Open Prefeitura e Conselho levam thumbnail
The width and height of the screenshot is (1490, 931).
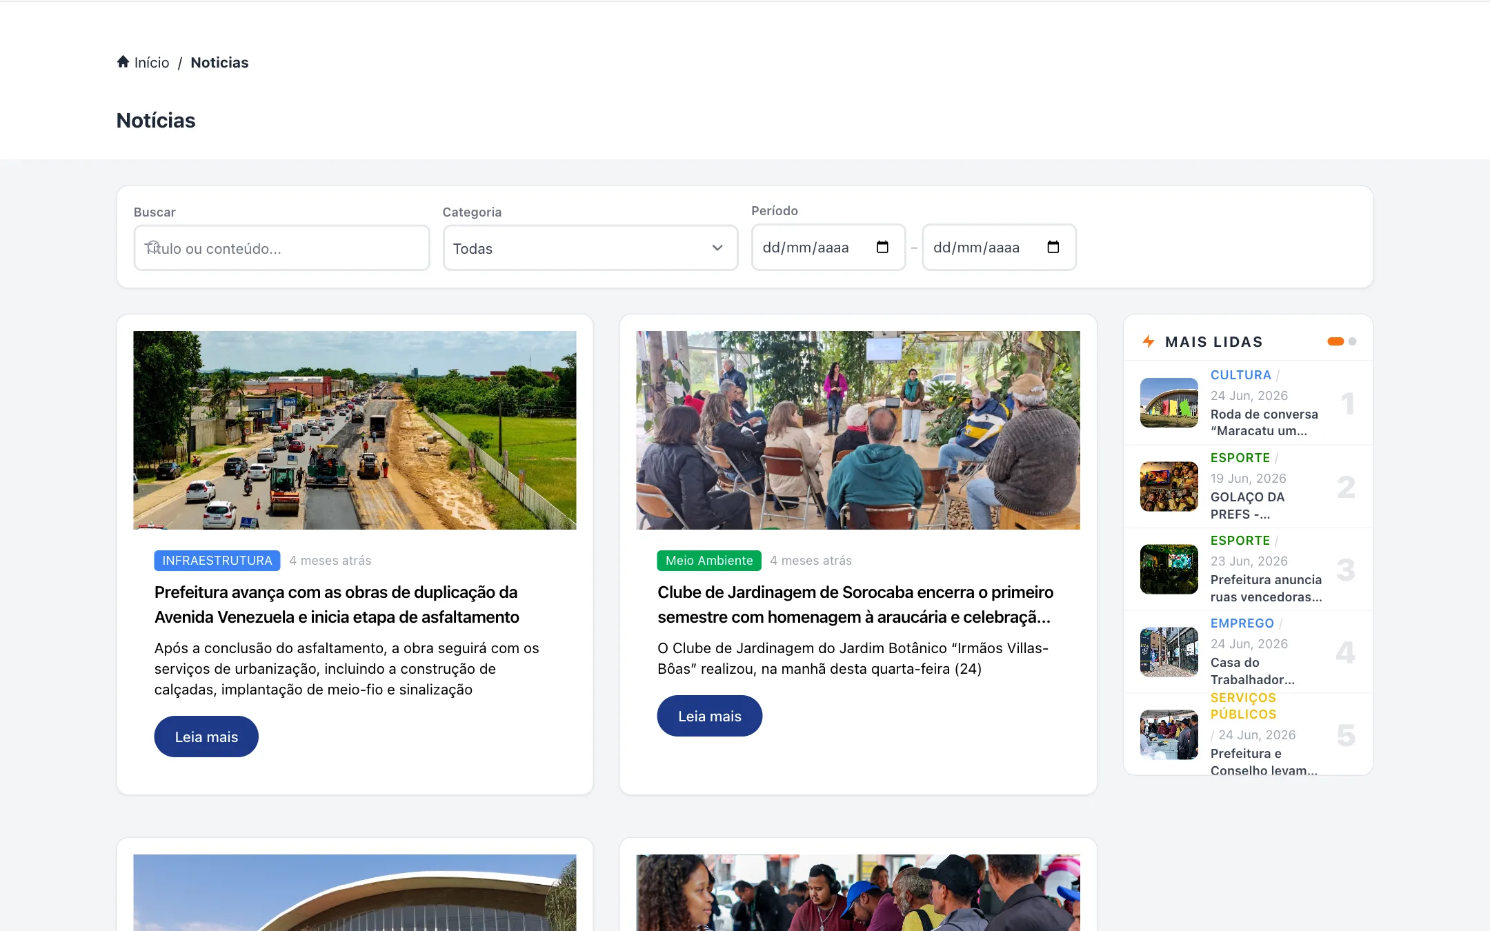click(x=1169, y=734)
